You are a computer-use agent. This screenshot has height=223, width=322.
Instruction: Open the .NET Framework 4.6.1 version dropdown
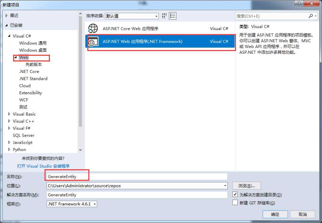tap(72, 204)
